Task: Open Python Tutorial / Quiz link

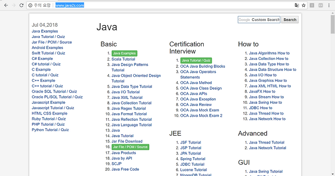Action: (50, 130)
